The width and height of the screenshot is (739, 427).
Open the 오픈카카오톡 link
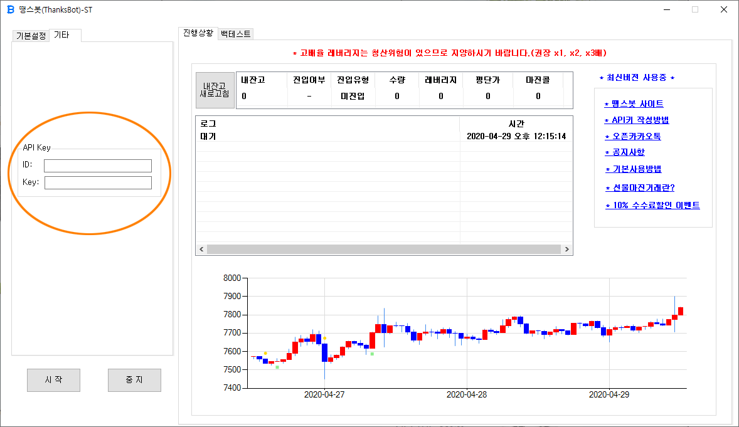[x=633, y=136]
